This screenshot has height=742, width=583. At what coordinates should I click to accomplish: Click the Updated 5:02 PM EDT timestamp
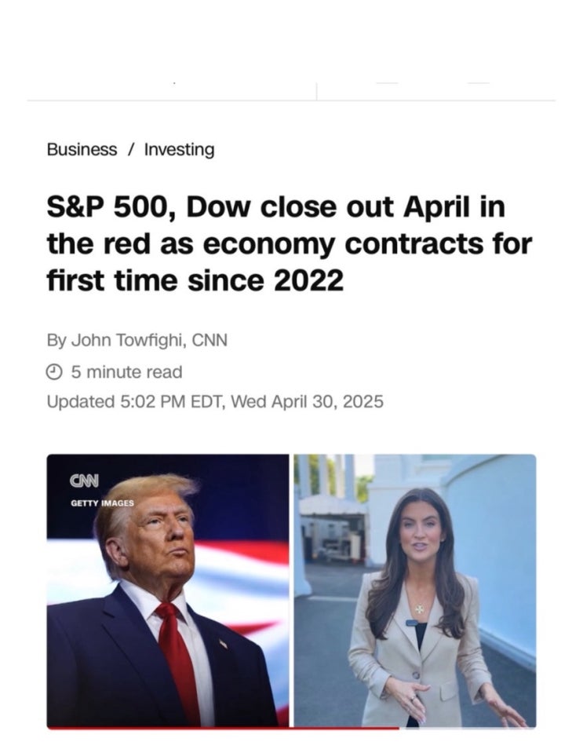(x=215, y=402)
